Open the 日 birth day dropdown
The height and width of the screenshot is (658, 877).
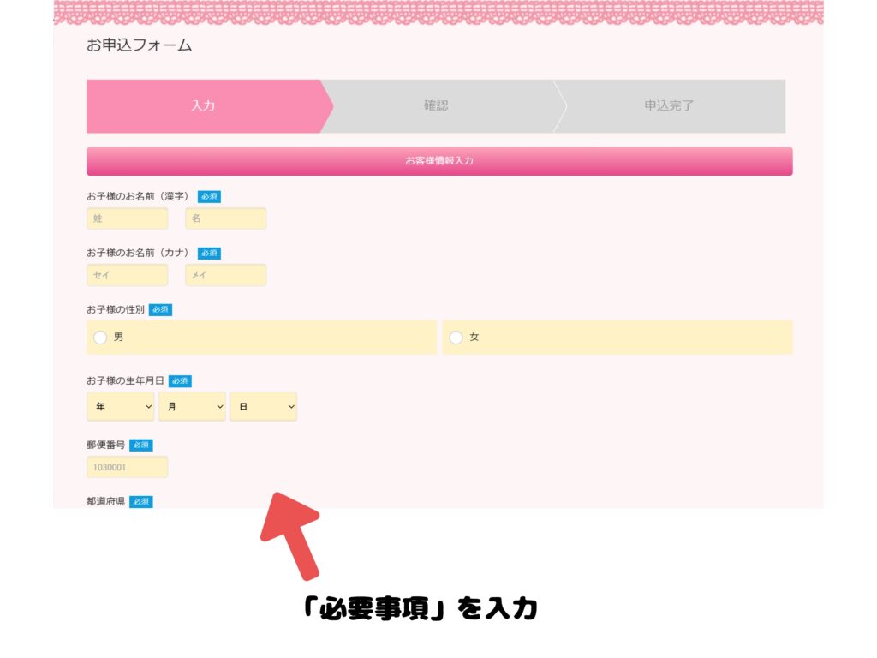tap(263, 407)
